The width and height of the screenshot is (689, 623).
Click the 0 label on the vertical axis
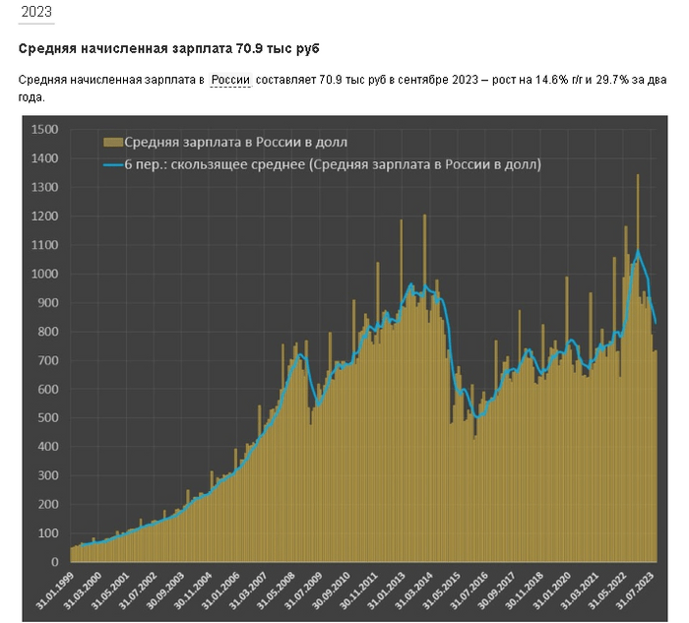coord(56,562)
